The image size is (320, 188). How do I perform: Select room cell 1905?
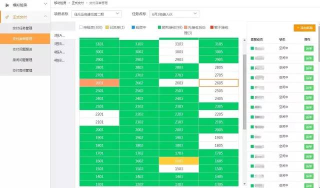(218, 137)
